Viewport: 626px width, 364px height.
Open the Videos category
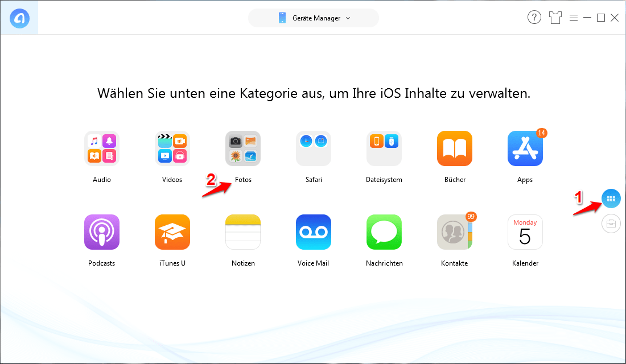[172, 148]
